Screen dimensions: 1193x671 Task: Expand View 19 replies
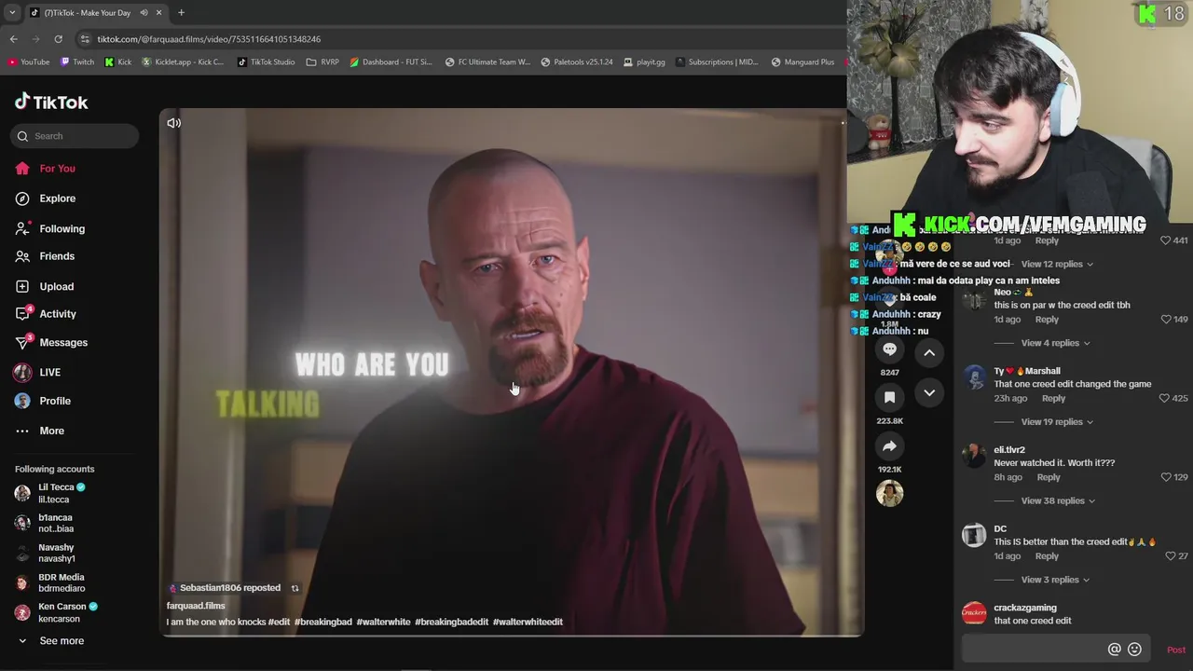pyautogui.click(x=1057, y=422)
